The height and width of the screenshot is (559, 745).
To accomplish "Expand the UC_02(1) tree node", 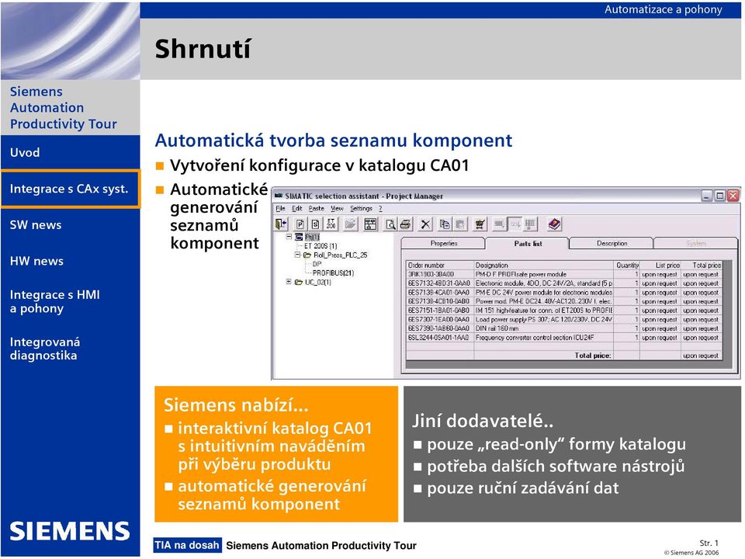I will (x=289, y=282).
